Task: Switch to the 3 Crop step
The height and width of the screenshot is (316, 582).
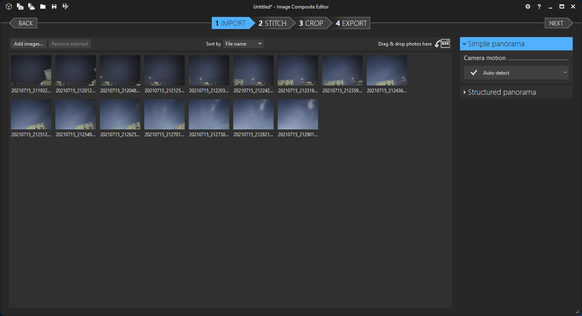Action: [x=312, y=23]
